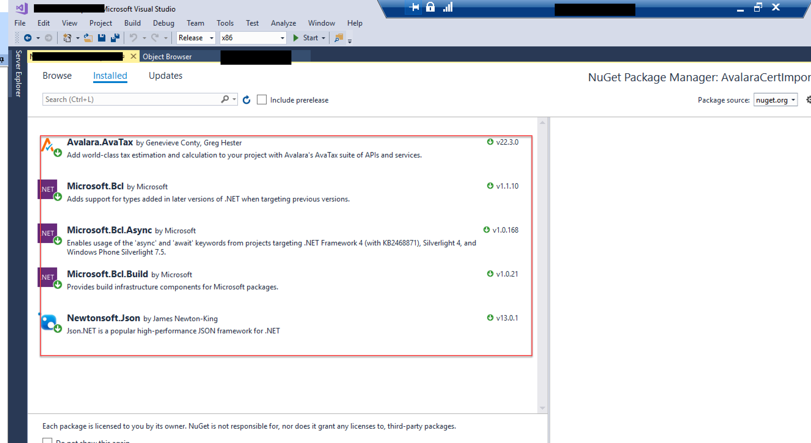The image size is (811, 443).
Task: Select the Avalara.AvaTax package title
Action: [100, 142]
